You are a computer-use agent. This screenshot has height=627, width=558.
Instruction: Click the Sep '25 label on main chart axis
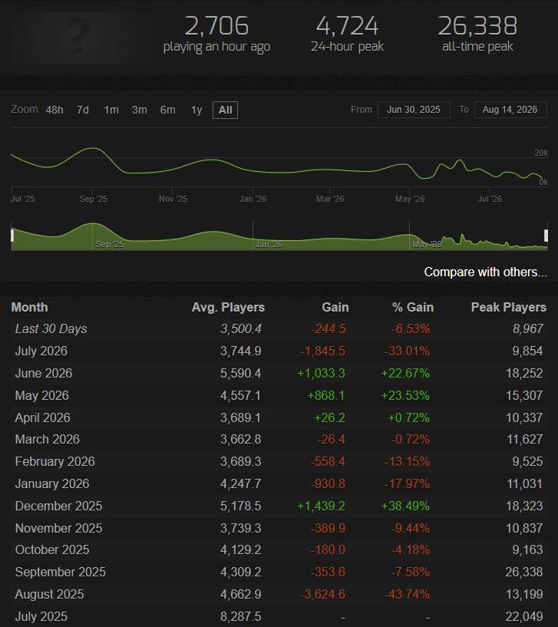93,199
